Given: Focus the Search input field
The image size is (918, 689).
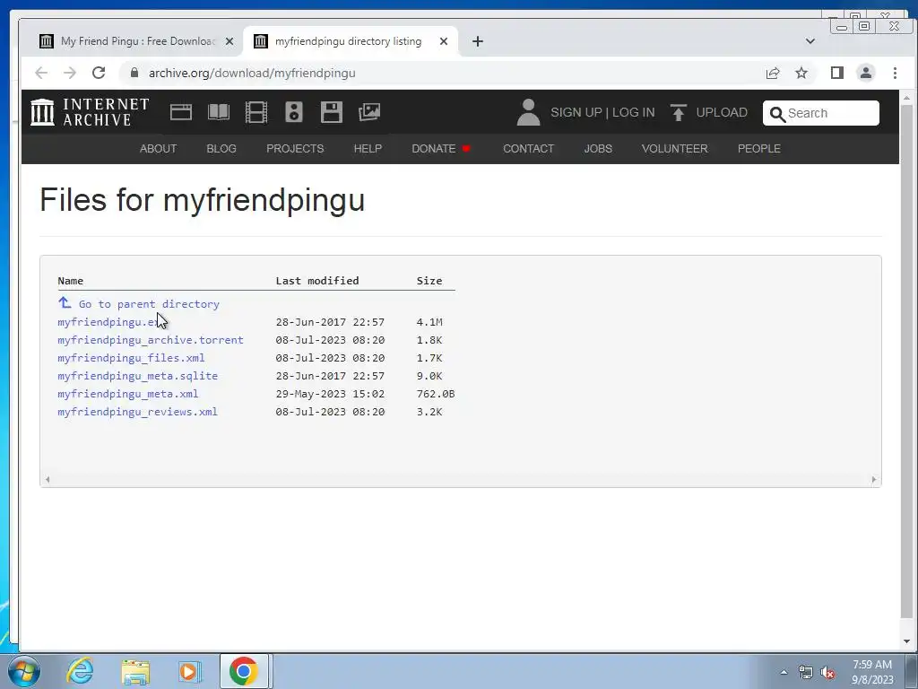Looking at the screenshot, I should [x=821, y=113].
